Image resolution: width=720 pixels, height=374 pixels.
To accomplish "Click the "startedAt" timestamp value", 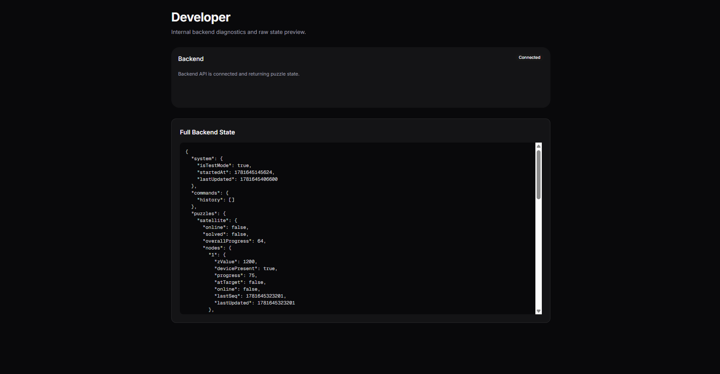I will click(253, 172).
